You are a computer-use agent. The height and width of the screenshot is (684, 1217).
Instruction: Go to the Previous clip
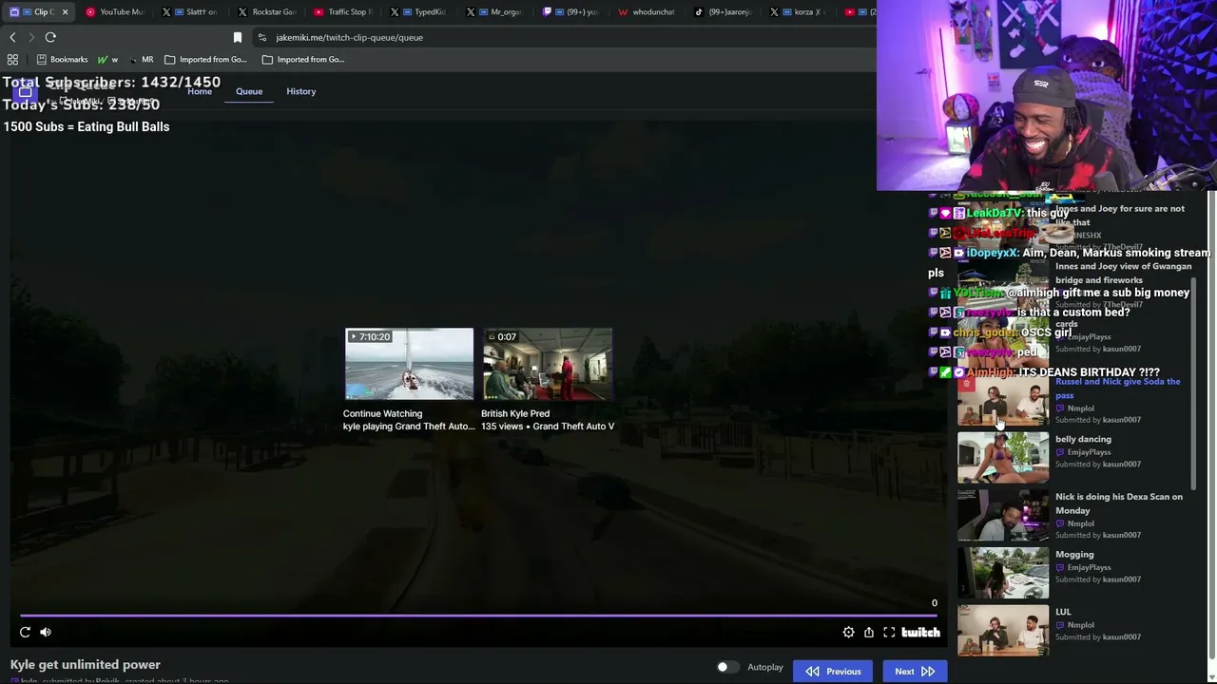pos(833,672)
